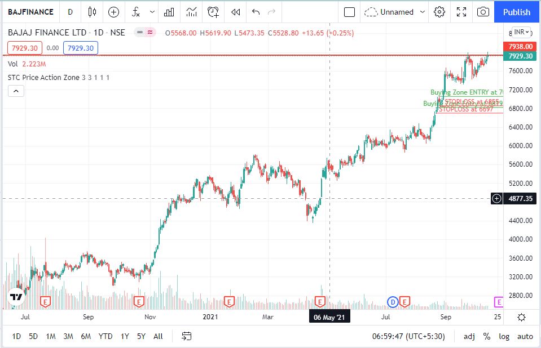Toggle auto scale for price axis
541x348 pixels.
[x=525, y=336]
